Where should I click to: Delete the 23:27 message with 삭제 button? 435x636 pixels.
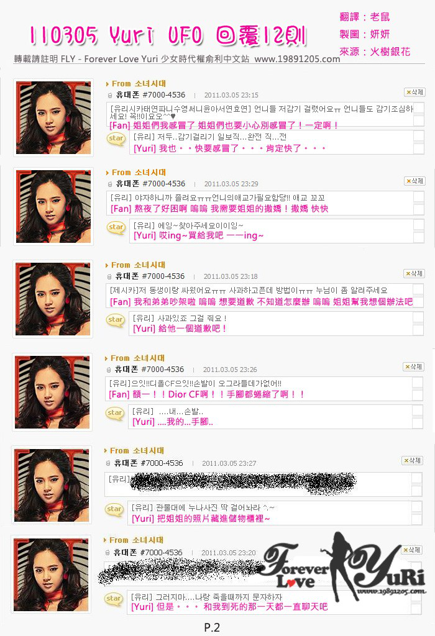[412, 460]
